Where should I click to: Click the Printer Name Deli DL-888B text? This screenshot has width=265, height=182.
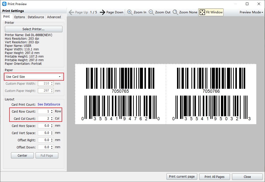tap(29, 35)
